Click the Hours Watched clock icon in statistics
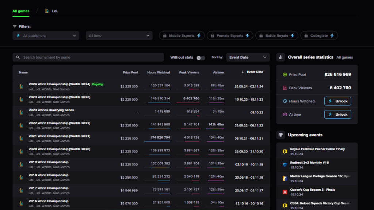 click(285, 101)
